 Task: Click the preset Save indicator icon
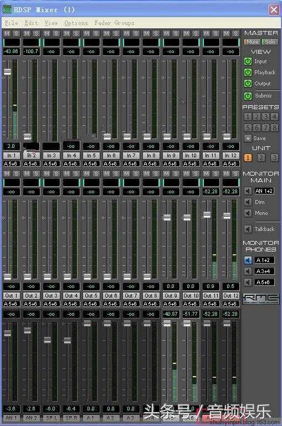coord(248,138)
